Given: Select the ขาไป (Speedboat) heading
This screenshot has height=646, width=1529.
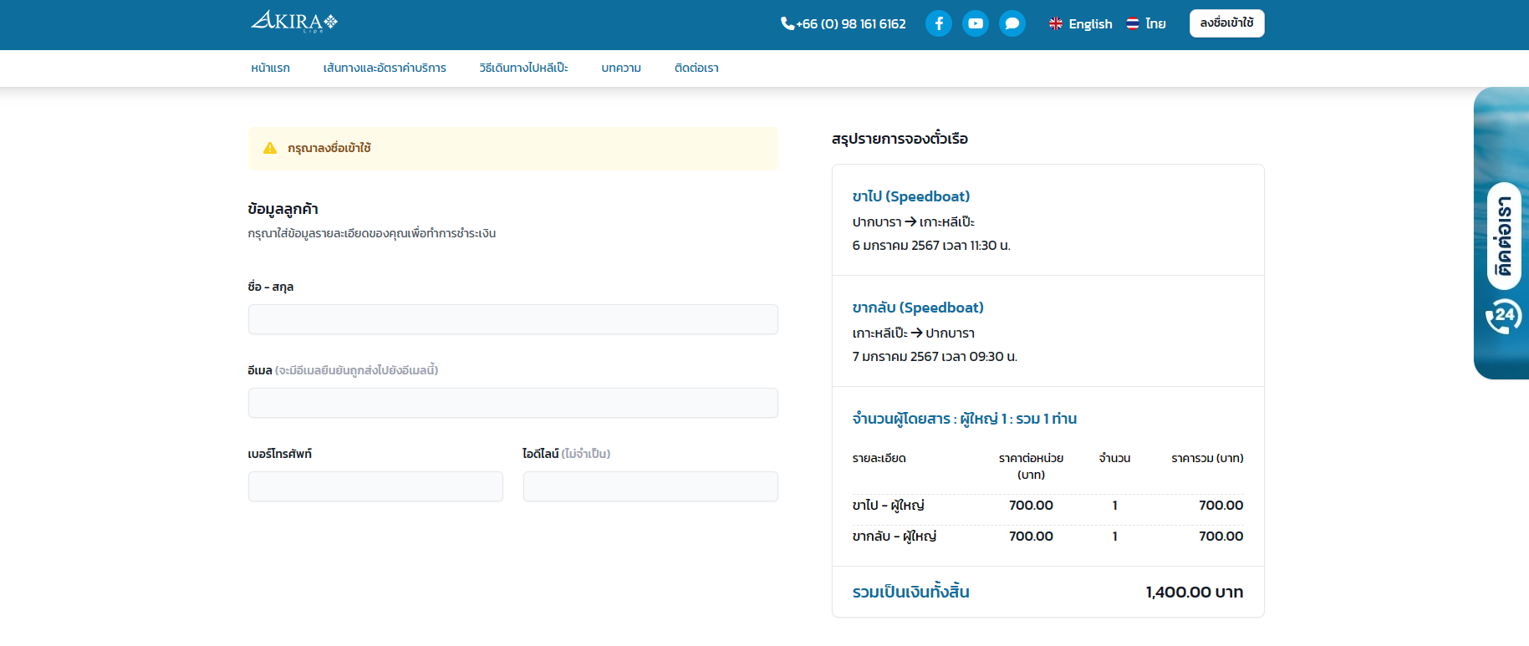Looking at the screenshot, I should (x=911, y=196).
